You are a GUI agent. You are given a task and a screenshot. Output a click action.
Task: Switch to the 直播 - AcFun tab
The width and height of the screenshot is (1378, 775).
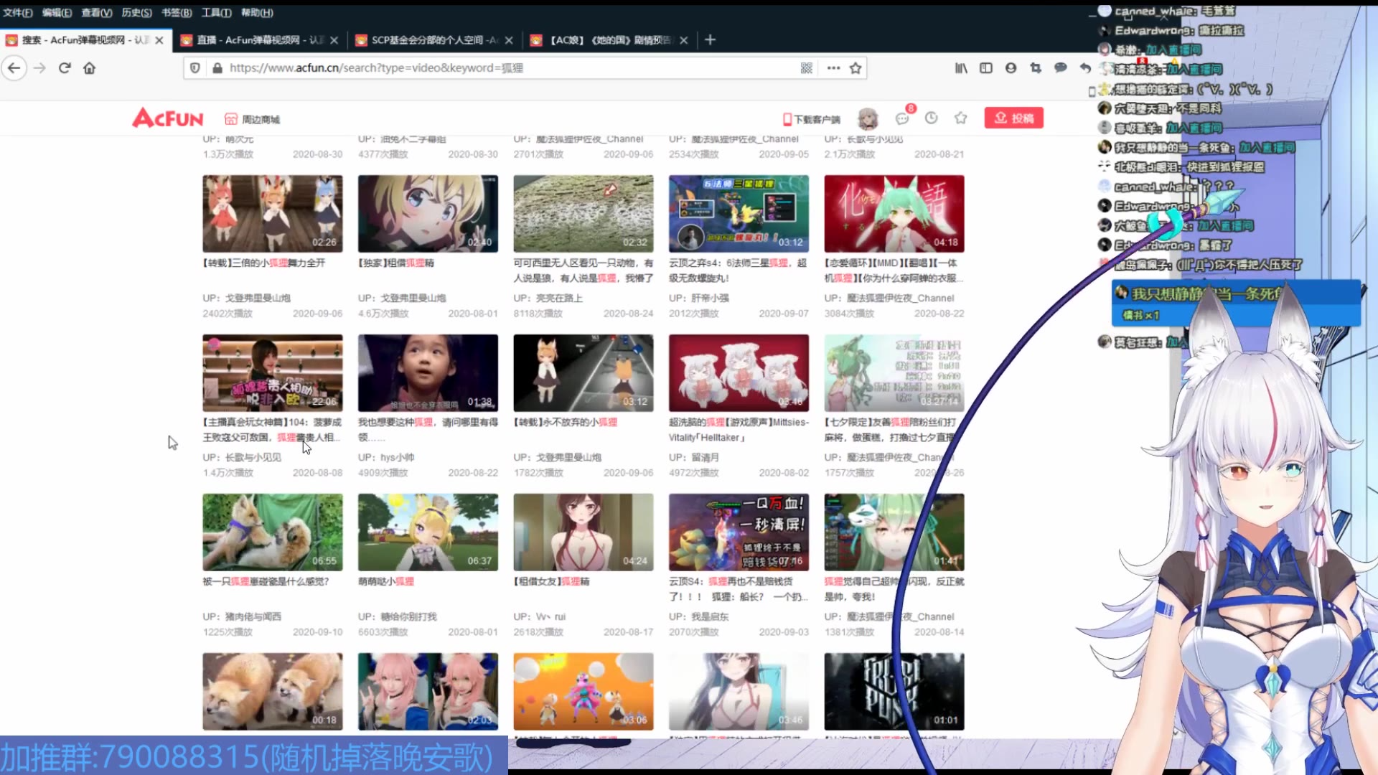click(x=259, y=40)
